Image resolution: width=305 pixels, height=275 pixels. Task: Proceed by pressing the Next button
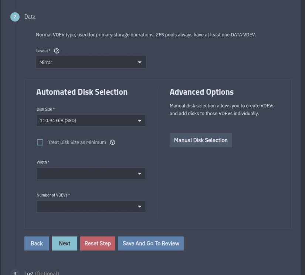click(64, 244)
